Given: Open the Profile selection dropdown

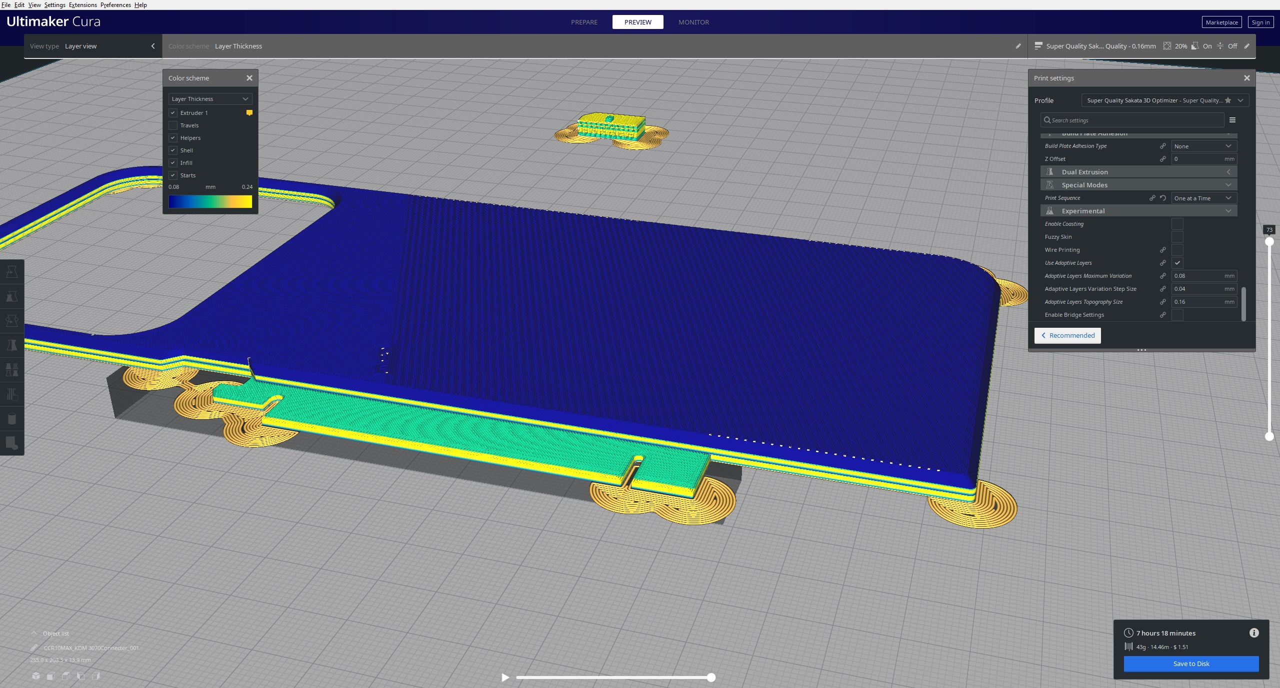Looking at the screenshot, I should [1165, 100].
